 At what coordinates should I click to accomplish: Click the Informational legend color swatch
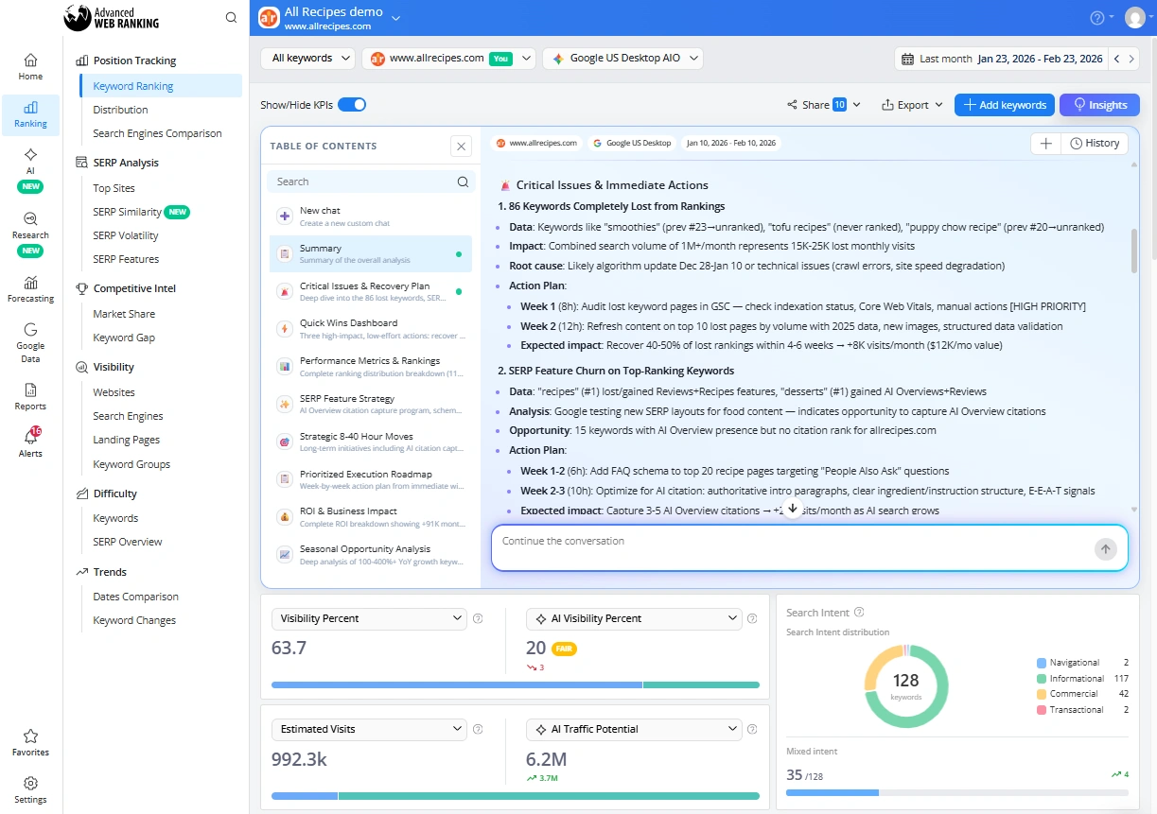click(1041, 679)
